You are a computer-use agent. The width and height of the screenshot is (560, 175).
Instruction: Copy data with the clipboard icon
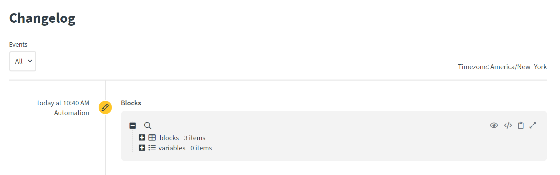pos(521,125)
